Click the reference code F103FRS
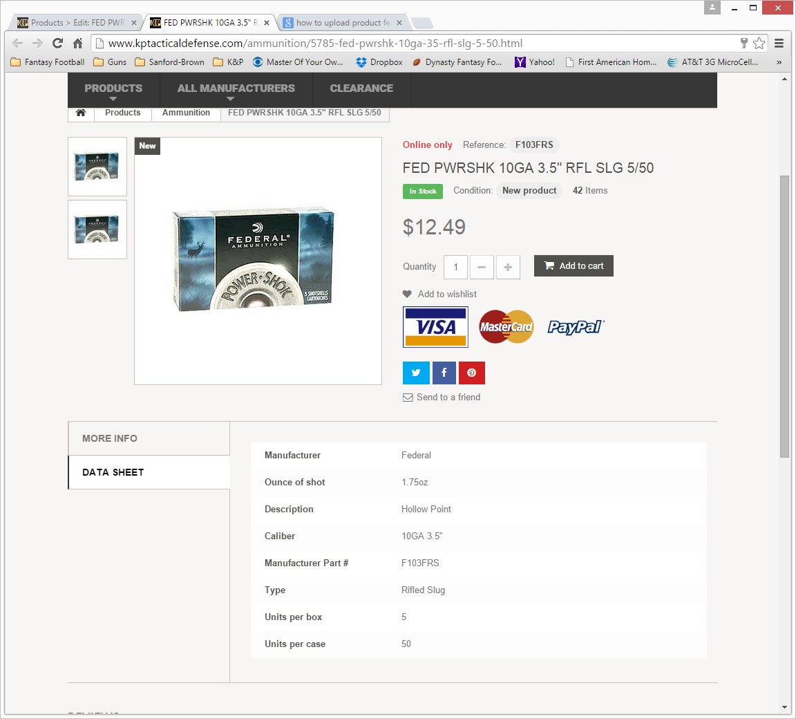 [x=534, y=144]
